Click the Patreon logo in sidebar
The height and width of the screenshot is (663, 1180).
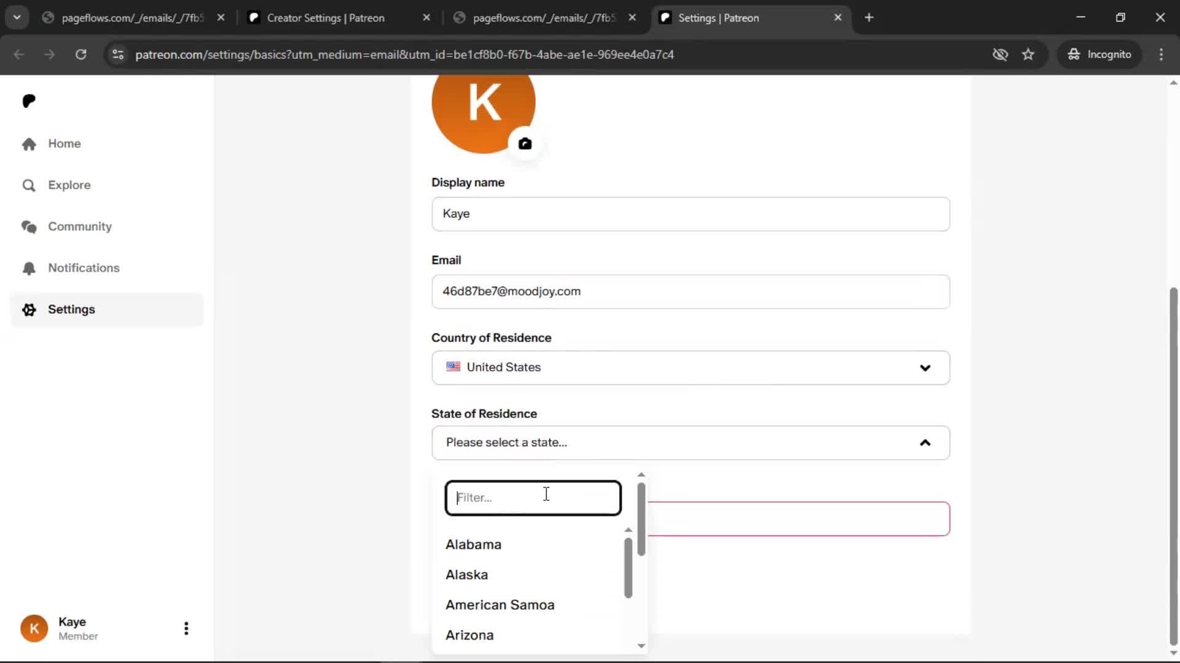pyautogui.click(x=29, y=101)
